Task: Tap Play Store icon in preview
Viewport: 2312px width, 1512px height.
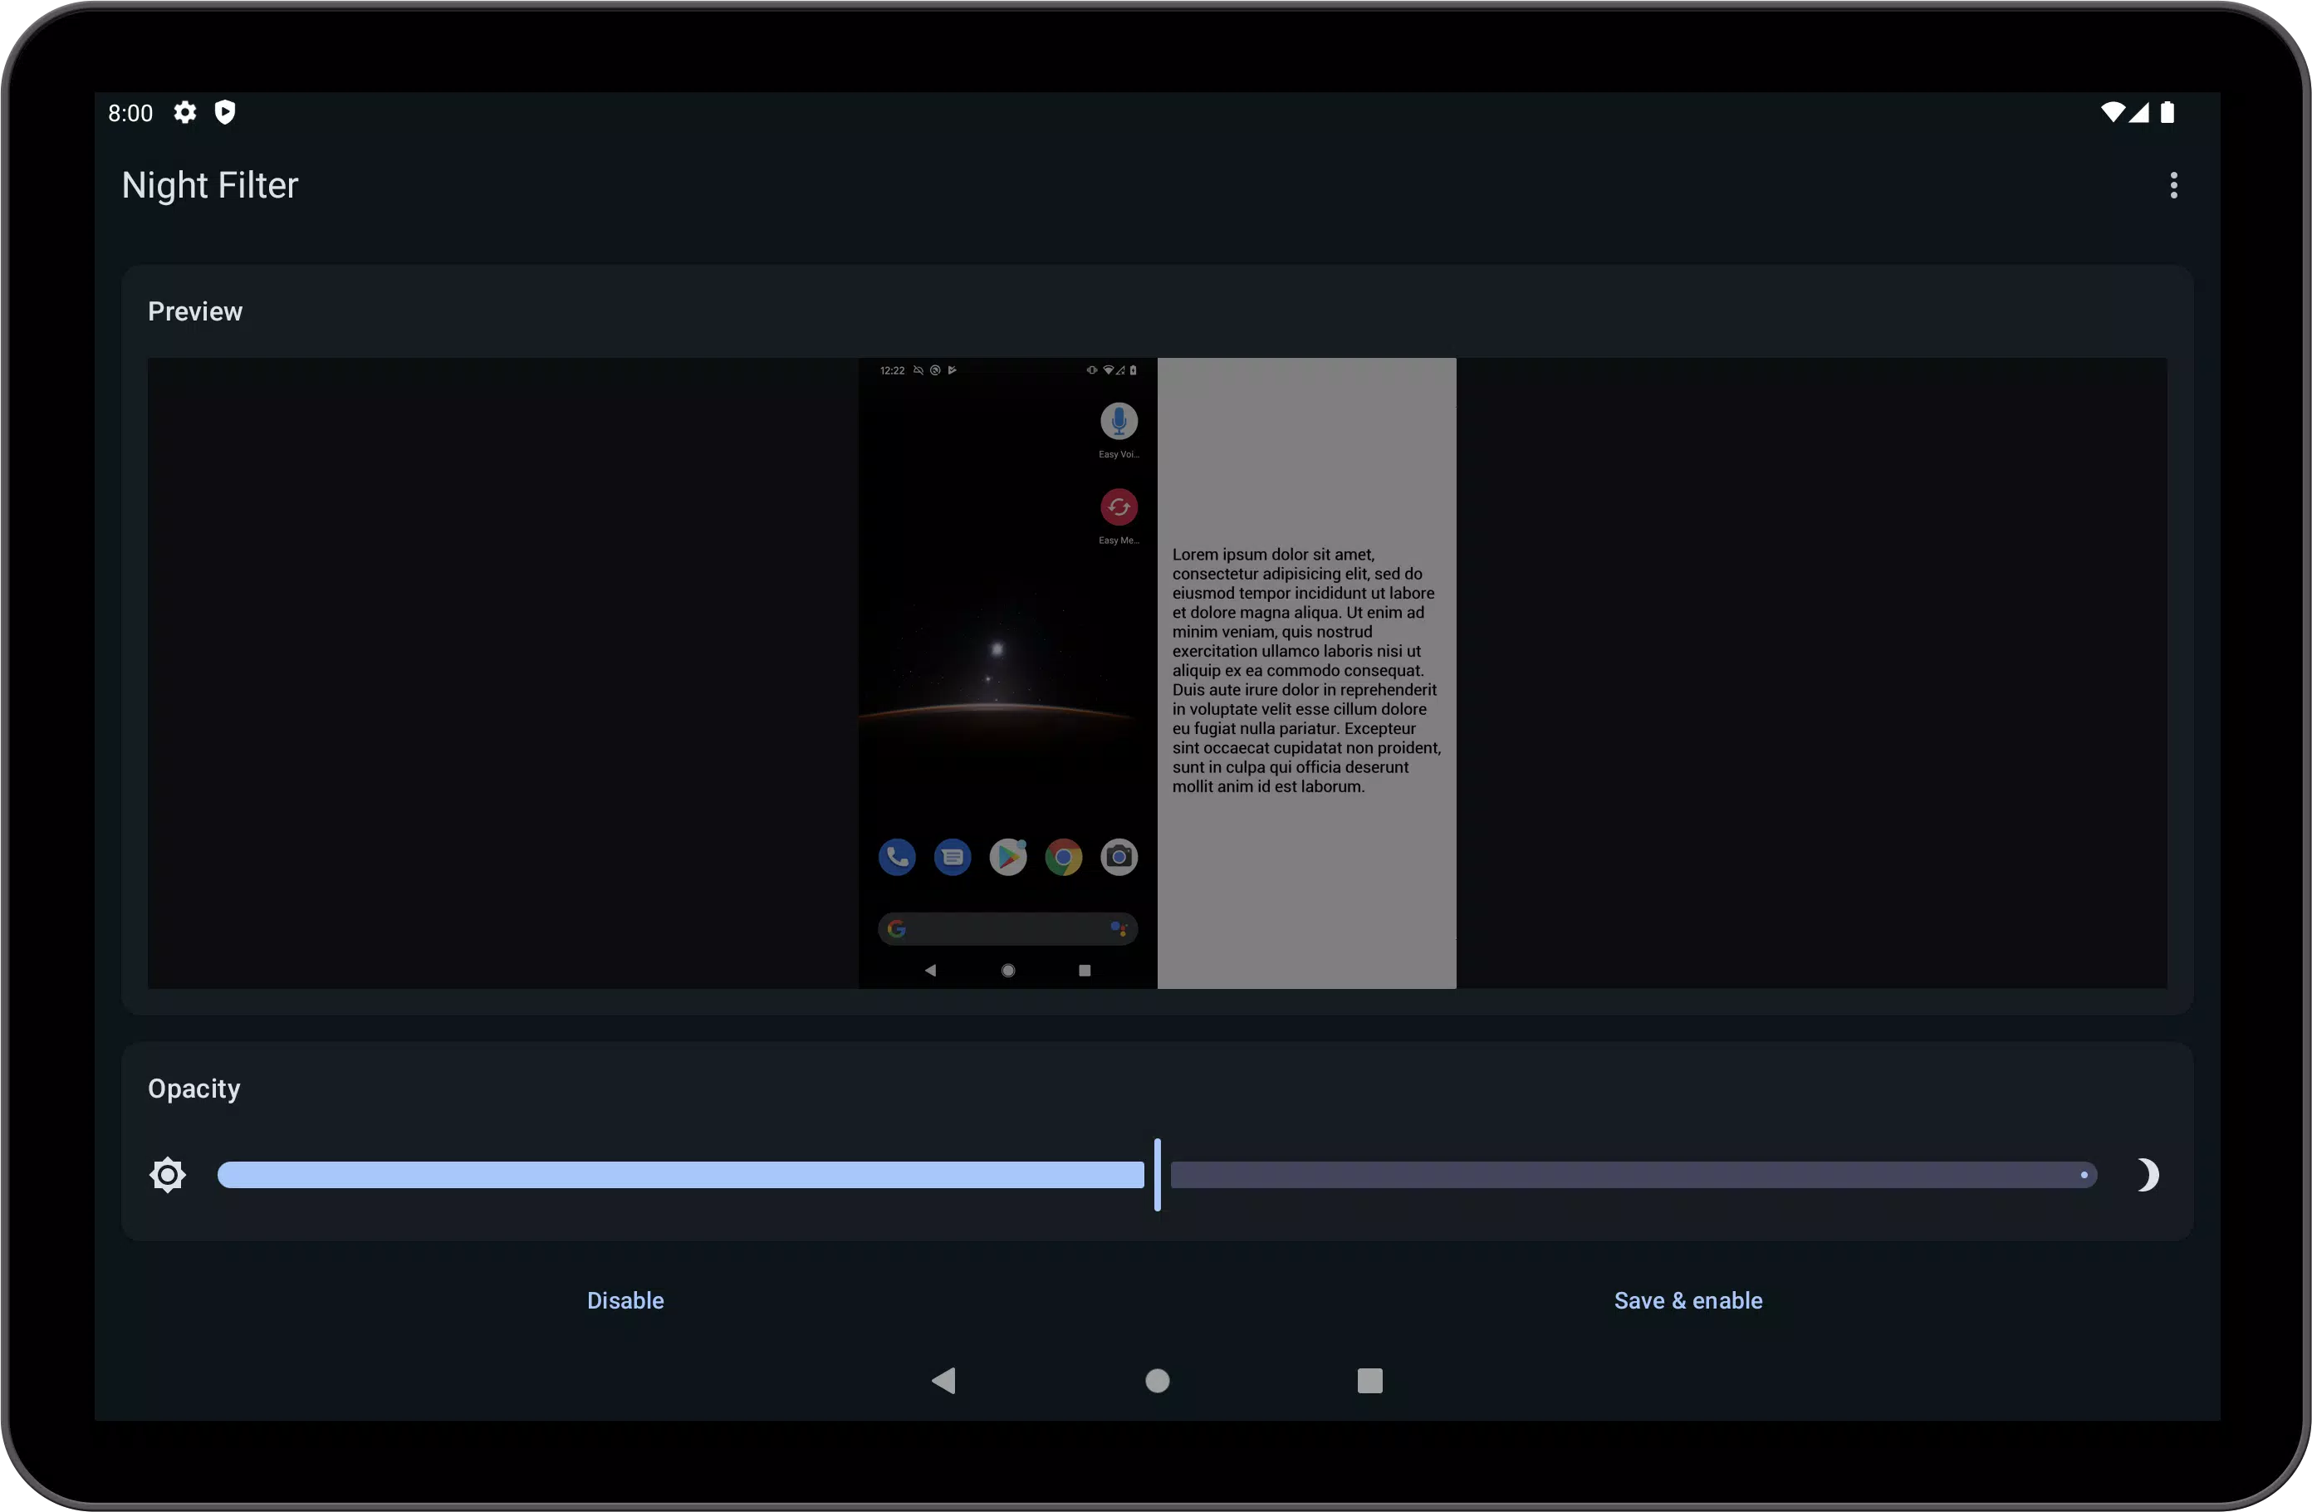Action: (1008, 858)
